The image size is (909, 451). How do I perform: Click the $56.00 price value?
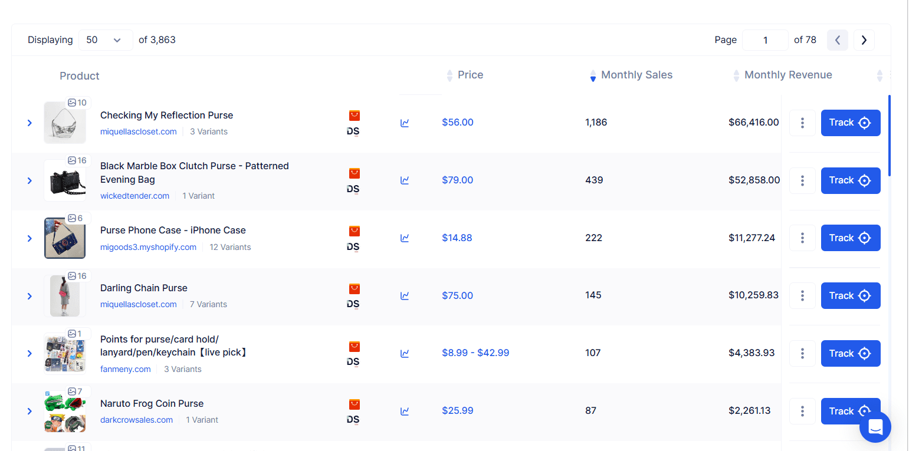458,123
